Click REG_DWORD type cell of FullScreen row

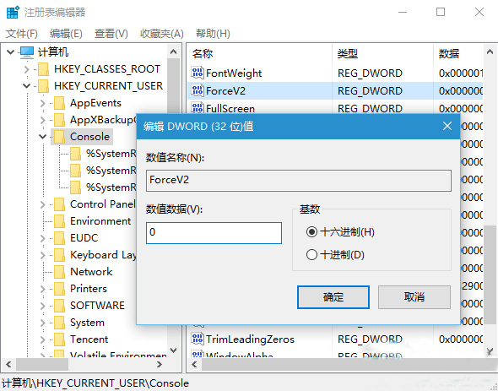point(370,108)
